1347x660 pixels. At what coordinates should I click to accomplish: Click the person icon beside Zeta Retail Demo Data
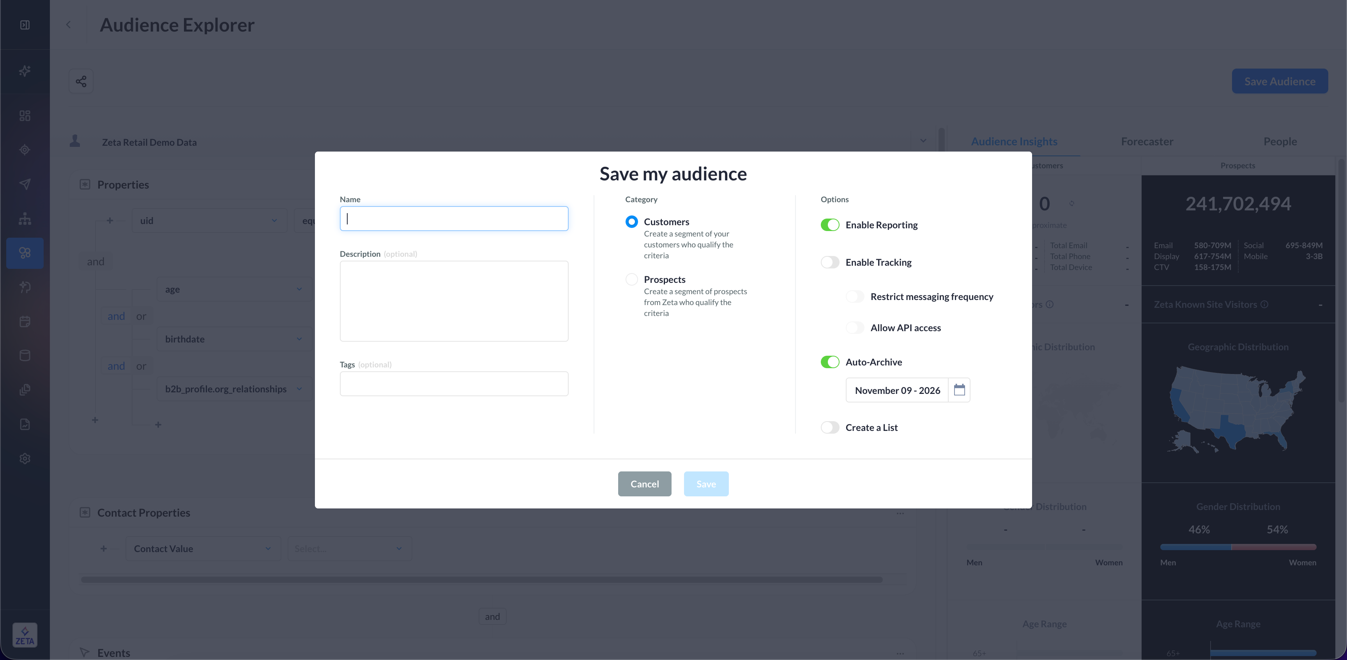75,141
